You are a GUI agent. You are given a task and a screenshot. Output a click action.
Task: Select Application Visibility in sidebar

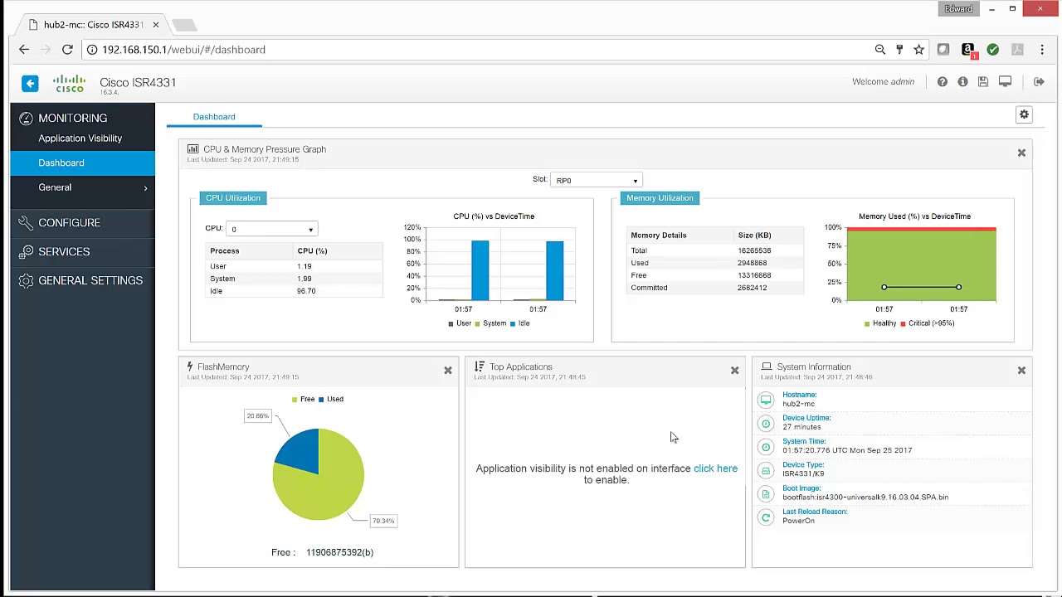[x=80, y=138]
